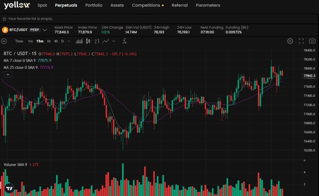Viewport: 319px width, 196px height.
Task: Select the bar chart style icon
Action: tap(97, 41)
